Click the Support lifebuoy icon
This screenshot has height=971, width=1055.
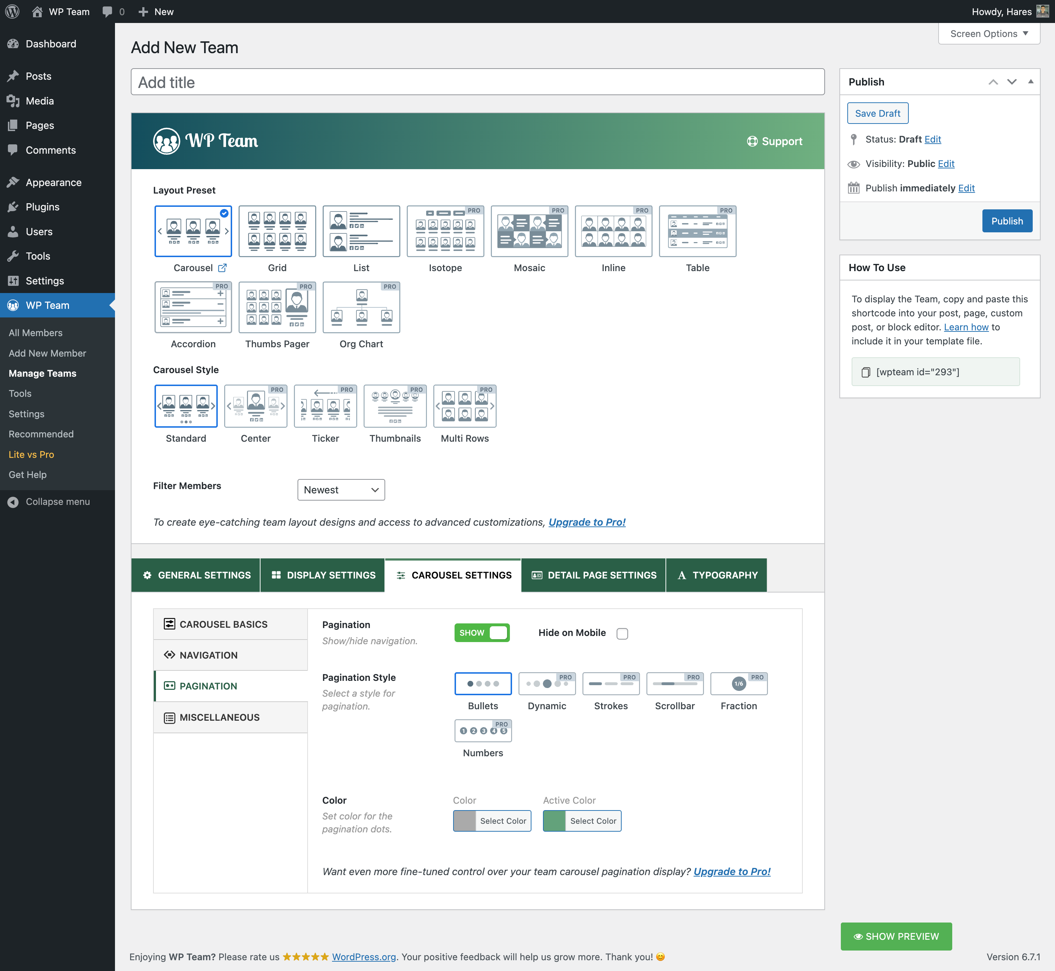point(752,141)
